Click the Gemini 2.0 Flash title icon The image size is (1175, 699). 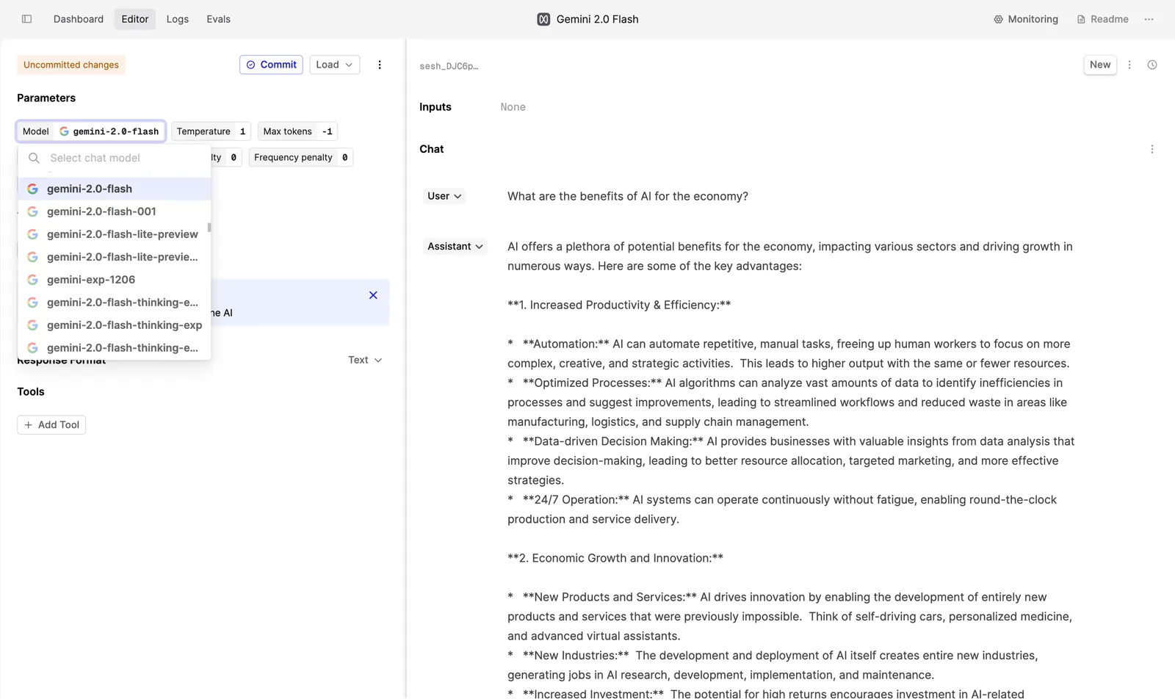[x=543, y=19]
